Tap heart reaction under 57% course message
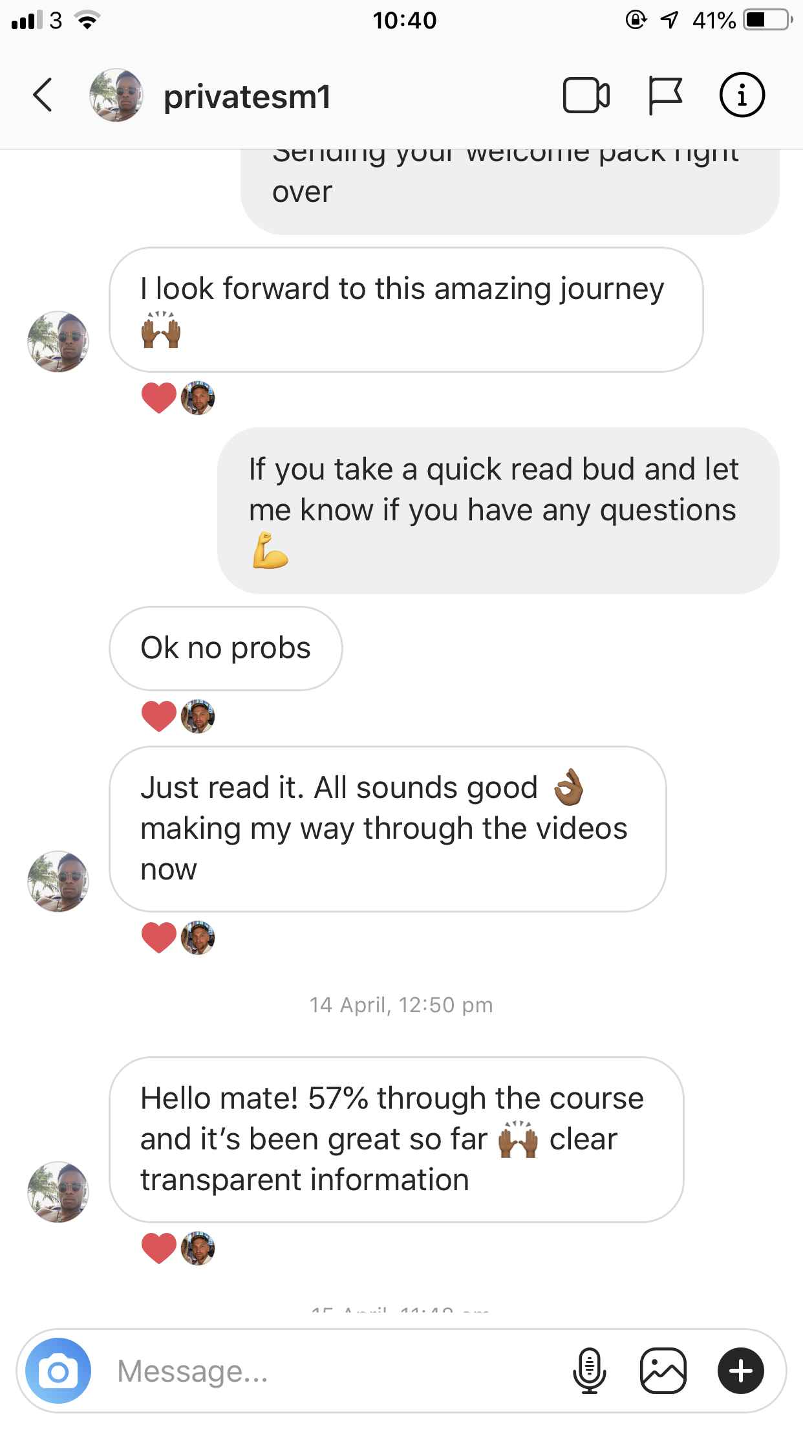 159,1248
